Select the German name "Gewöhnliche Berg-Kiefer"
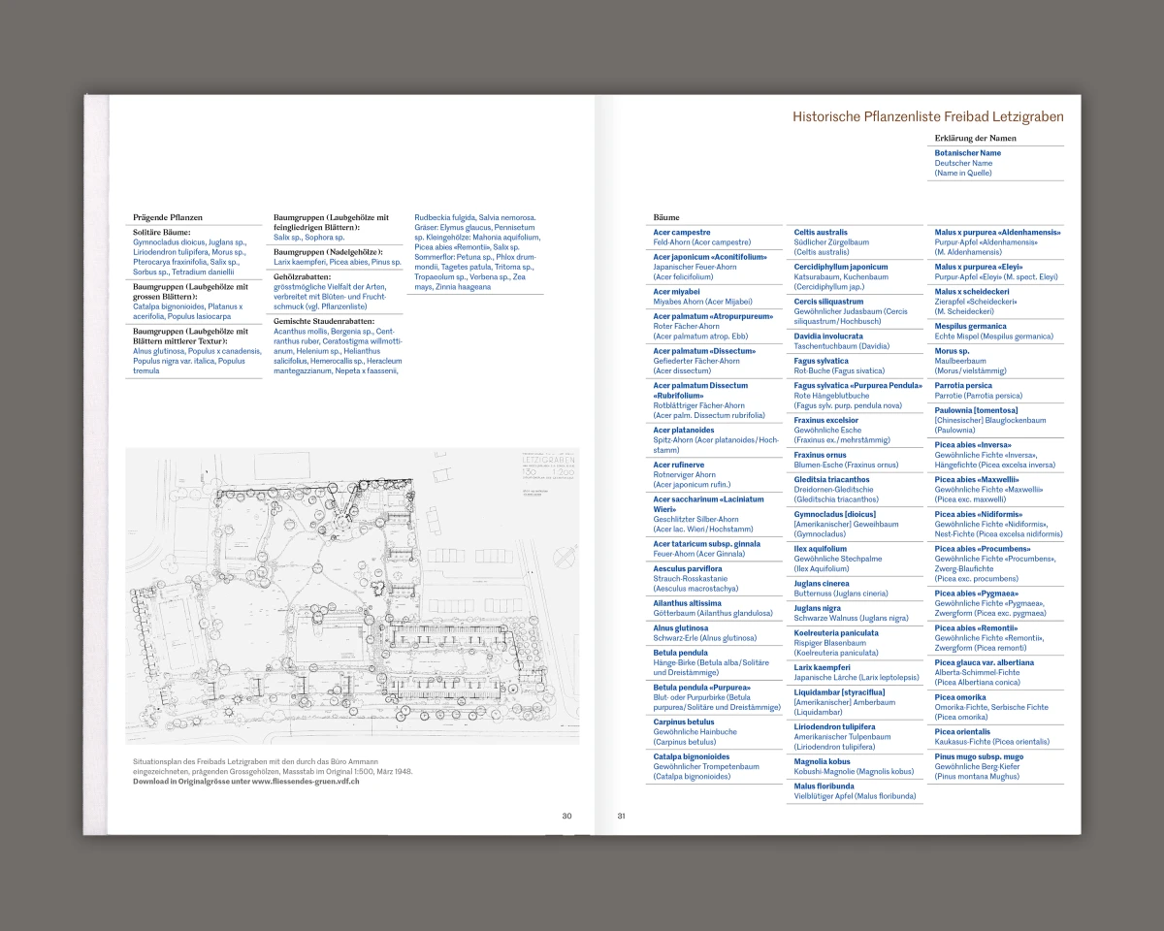This screenshot has width=1164, height=931. (979, 767)
